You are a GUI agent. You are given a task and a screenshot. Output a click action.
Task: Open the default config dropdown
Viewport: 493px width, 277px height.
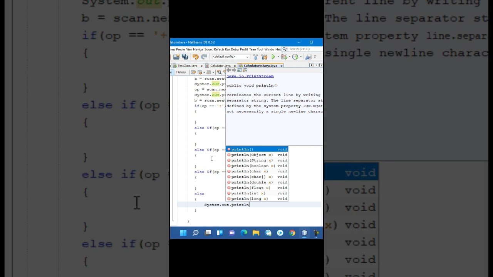[x=231, y=57]
